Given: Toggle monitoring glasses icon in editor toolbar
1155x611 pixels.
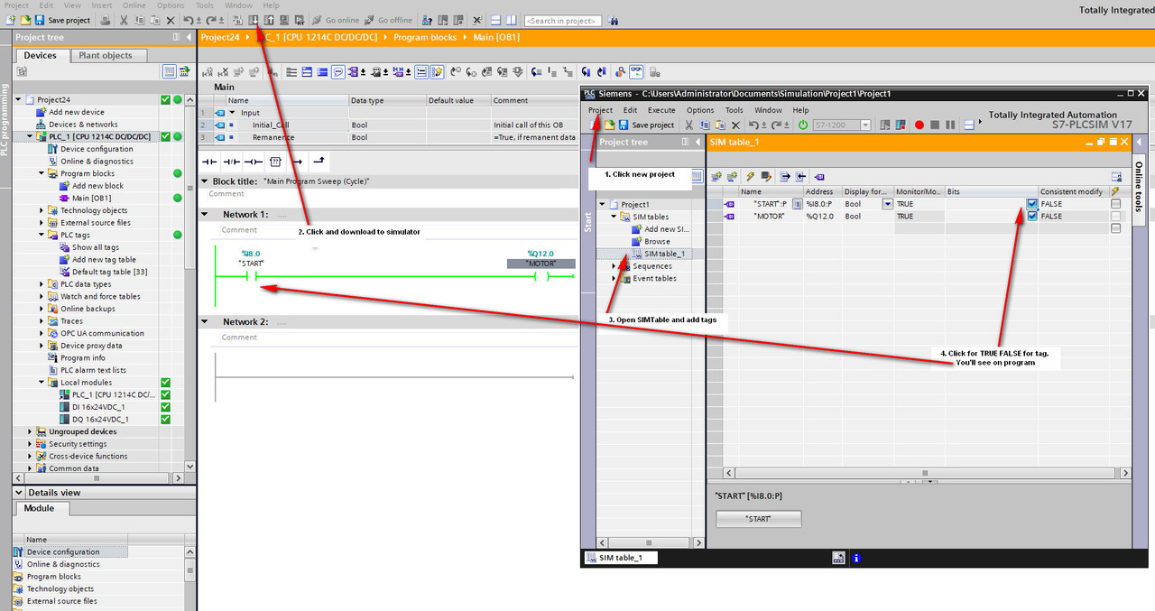Looking at the screenshot, I should (x=636, y=72).
